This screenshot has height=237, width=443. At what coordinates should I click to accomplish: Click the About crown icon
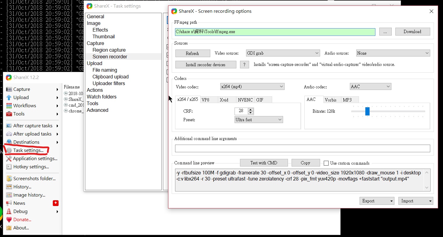pos(9,228)
